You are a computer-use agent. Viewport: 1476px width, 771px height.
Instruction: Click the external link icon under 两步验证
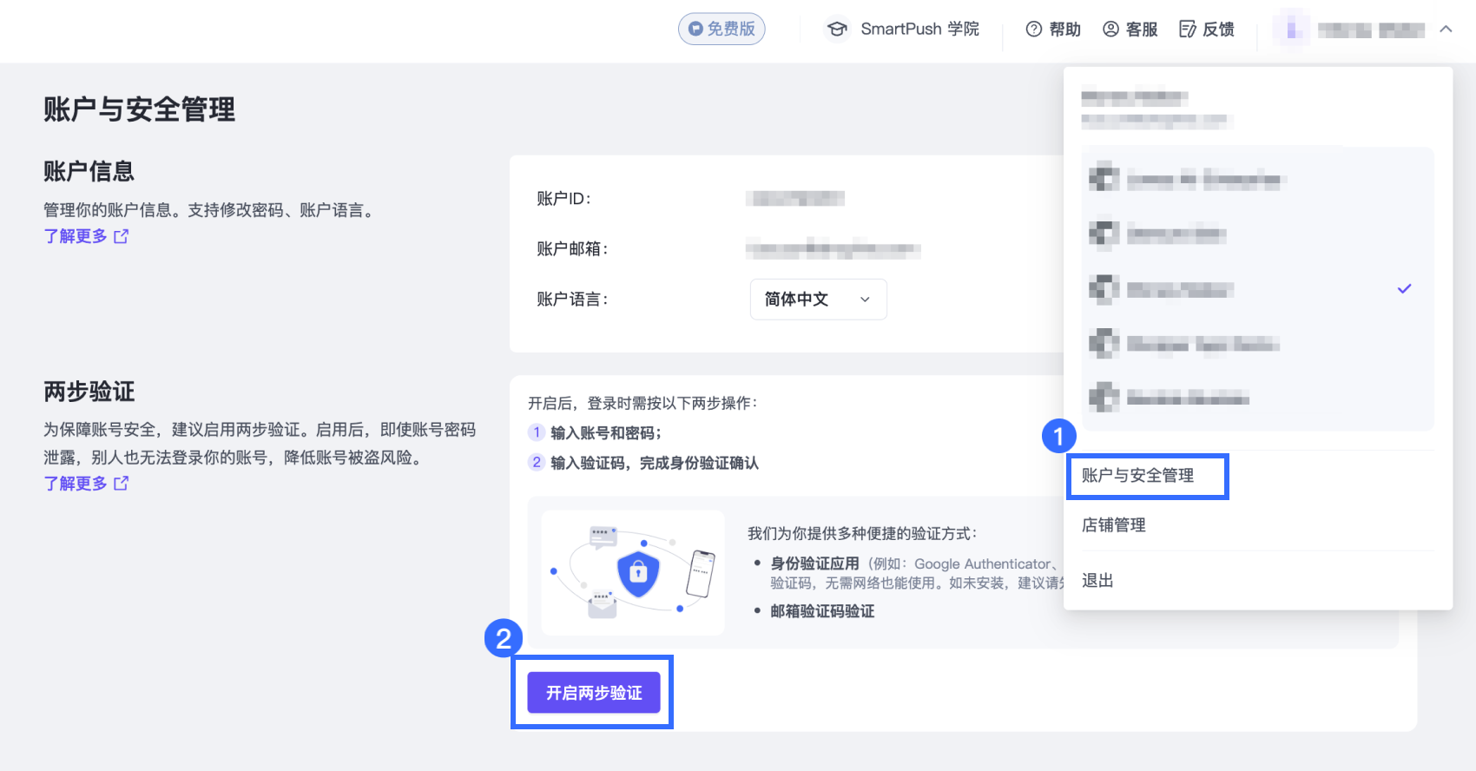122,484
